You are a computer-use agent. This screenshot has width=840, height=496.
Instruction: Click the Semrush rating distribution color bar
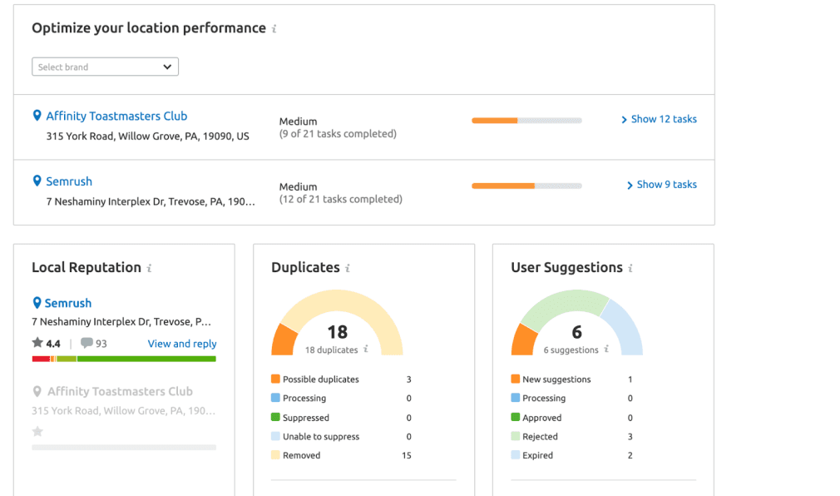(x=124, y=360)
